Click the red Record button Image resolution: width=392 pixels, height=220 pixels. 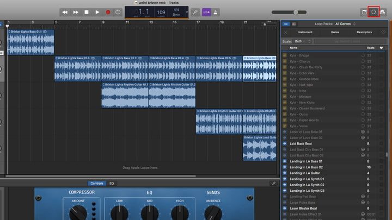[x=108, y=11]
